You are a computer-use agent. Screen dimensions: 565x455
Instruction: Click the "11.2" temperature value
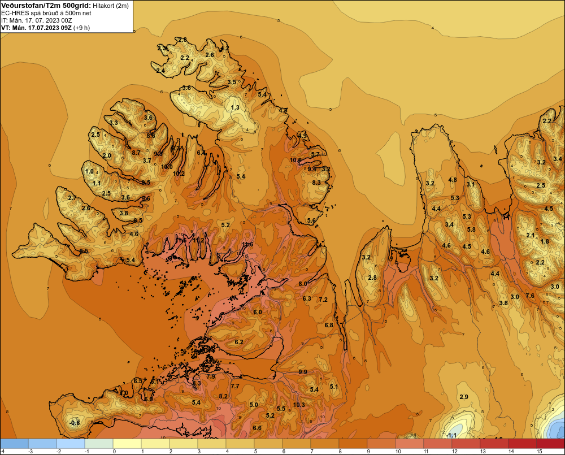198,240
